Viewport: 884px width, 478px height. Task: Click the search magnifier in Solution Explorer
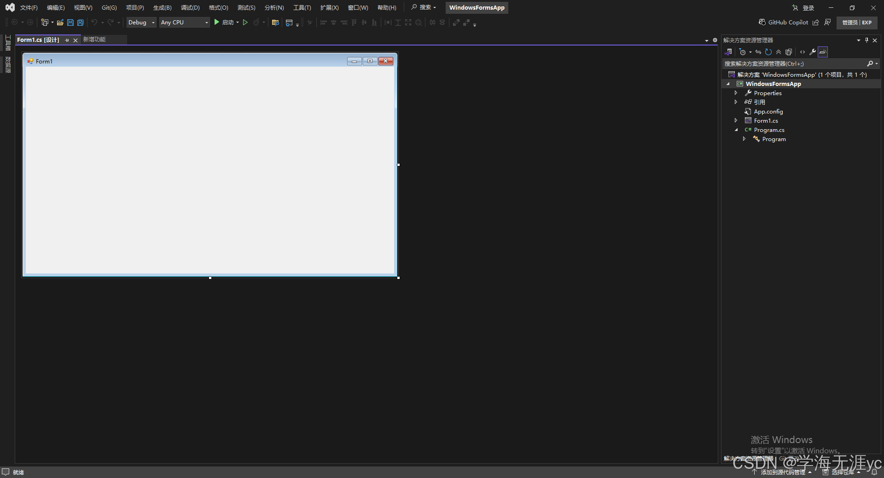coord(870,63)
